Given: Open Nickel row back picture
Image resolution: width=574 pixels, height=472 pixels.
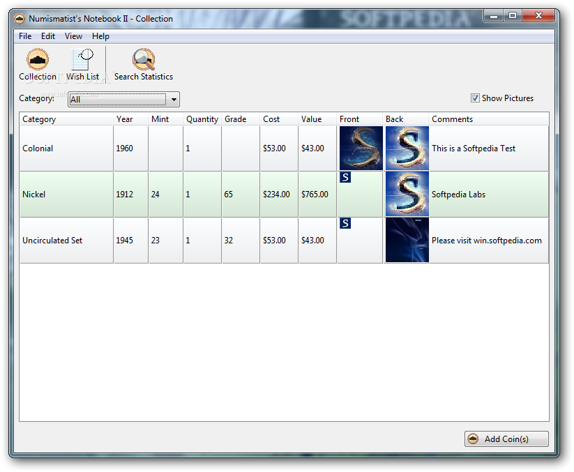Looking at the screenshot, I should click(x=407, y=195).
